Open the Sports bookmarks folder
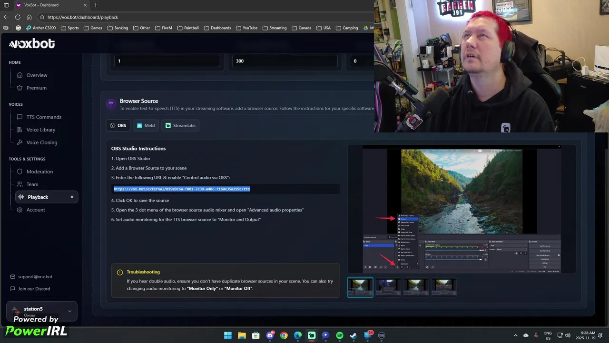 coord(69,28)
